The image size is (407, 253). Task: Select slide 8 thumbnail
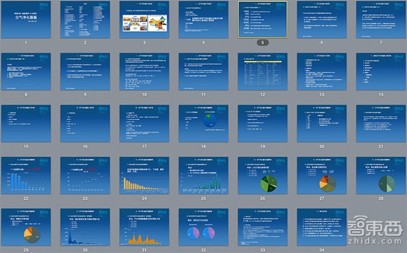coord(26,72)
